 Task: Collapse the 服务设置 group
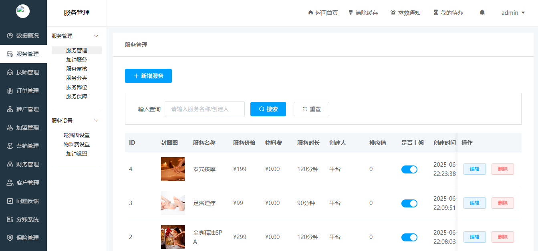click(96, 120)
